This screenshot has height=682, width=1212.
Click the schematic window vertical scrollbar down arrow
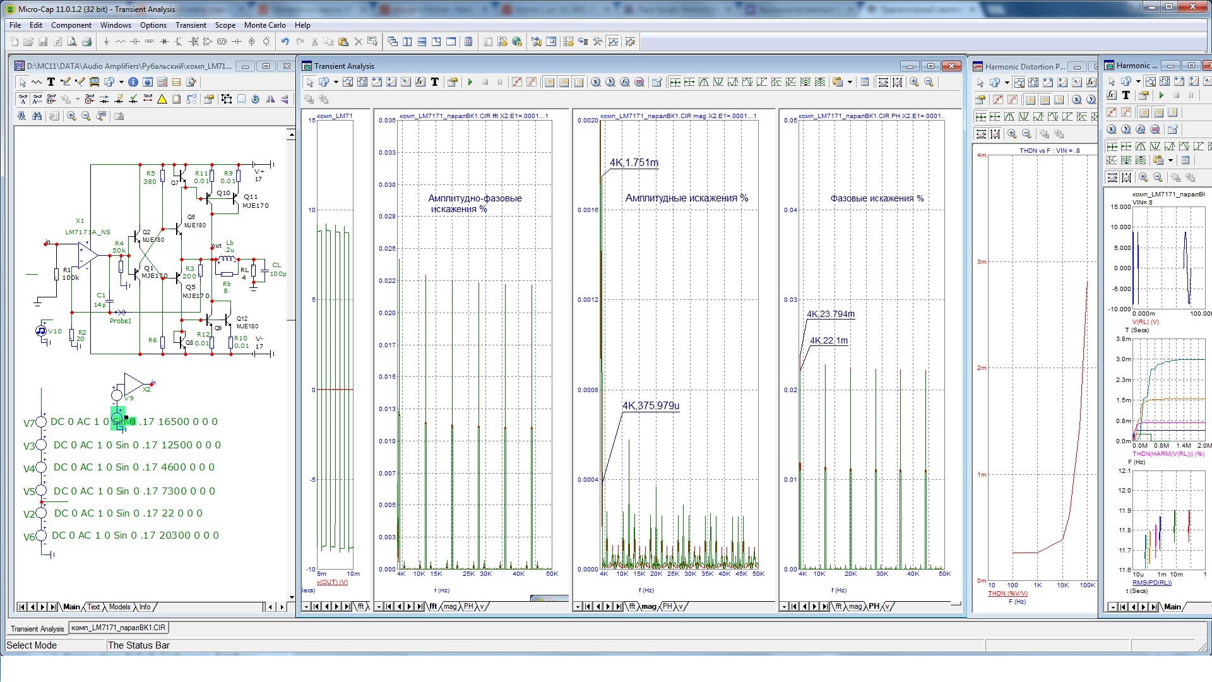coord(291,597)
